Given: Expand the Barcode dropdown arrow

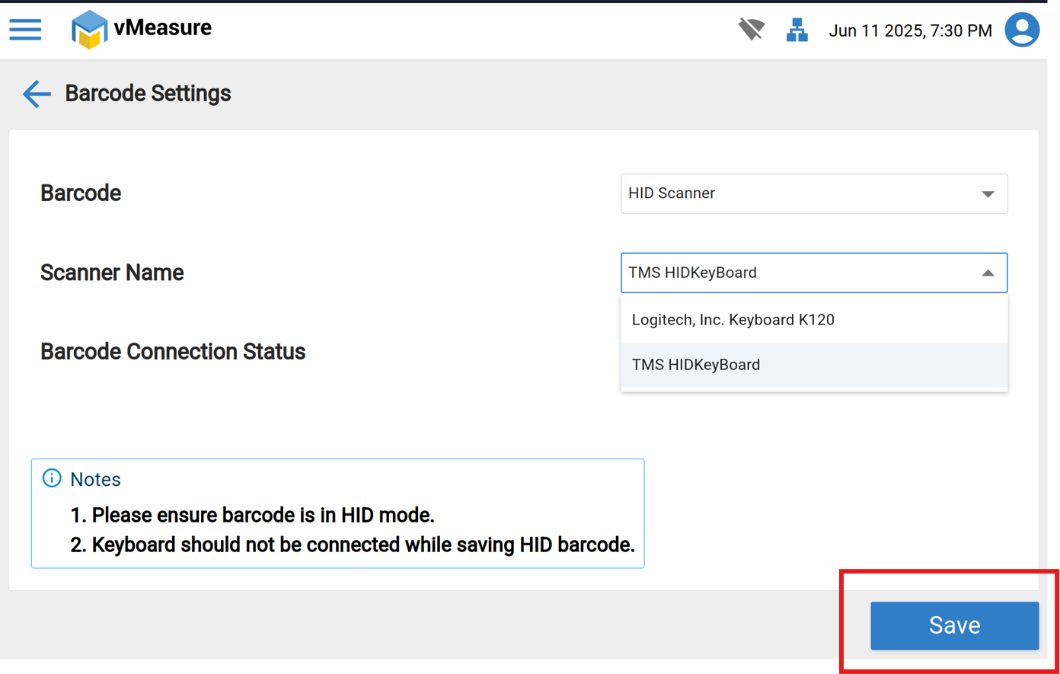Looking at the screenshot, I should click(x=988, y=194).
